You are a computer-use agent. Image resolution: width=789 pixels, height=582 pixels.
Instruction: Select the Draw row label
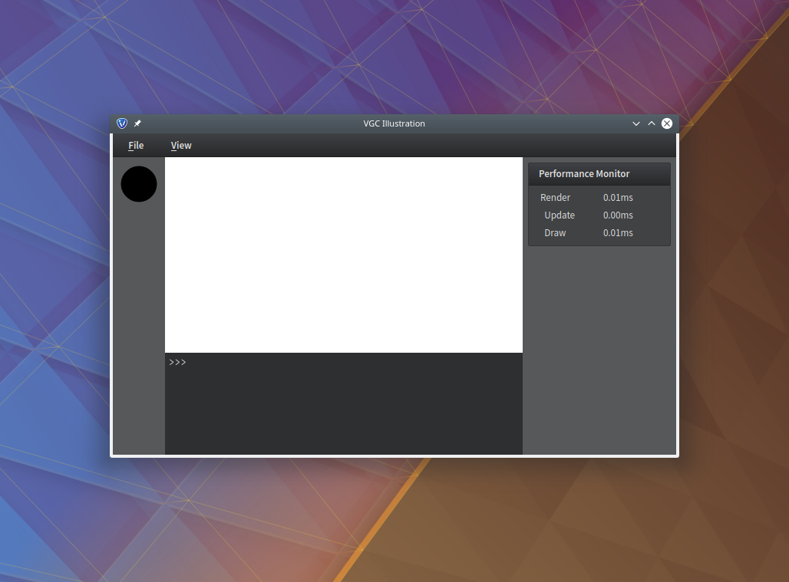pos(555,232)
